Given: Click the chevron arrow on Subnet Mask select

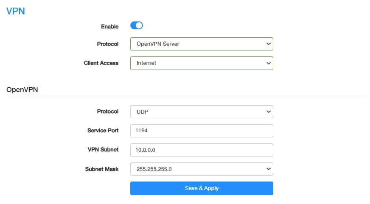Looking at the screenshot, I should coord(268,169).
